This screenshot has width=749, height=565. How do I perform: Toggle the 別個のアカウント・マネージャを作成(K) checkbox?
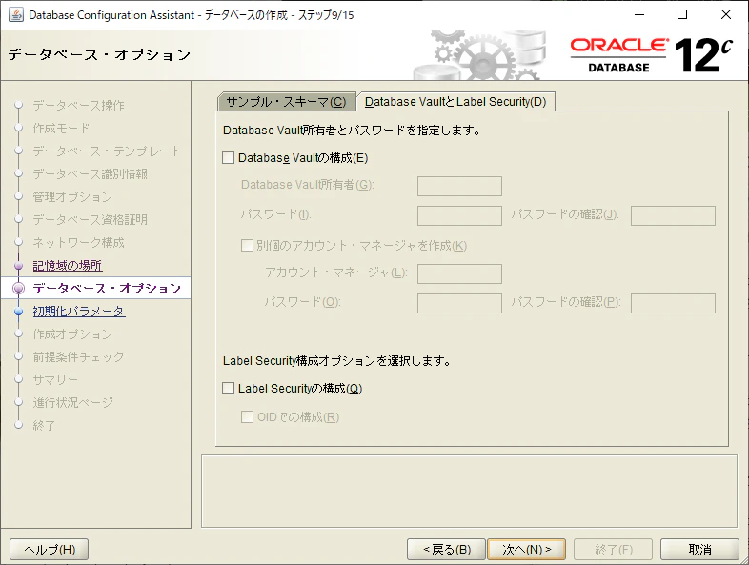tap(247, 246)
